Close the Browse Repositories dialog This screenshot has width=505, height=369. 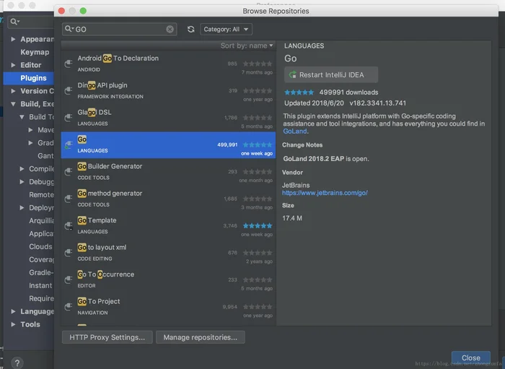471,357
